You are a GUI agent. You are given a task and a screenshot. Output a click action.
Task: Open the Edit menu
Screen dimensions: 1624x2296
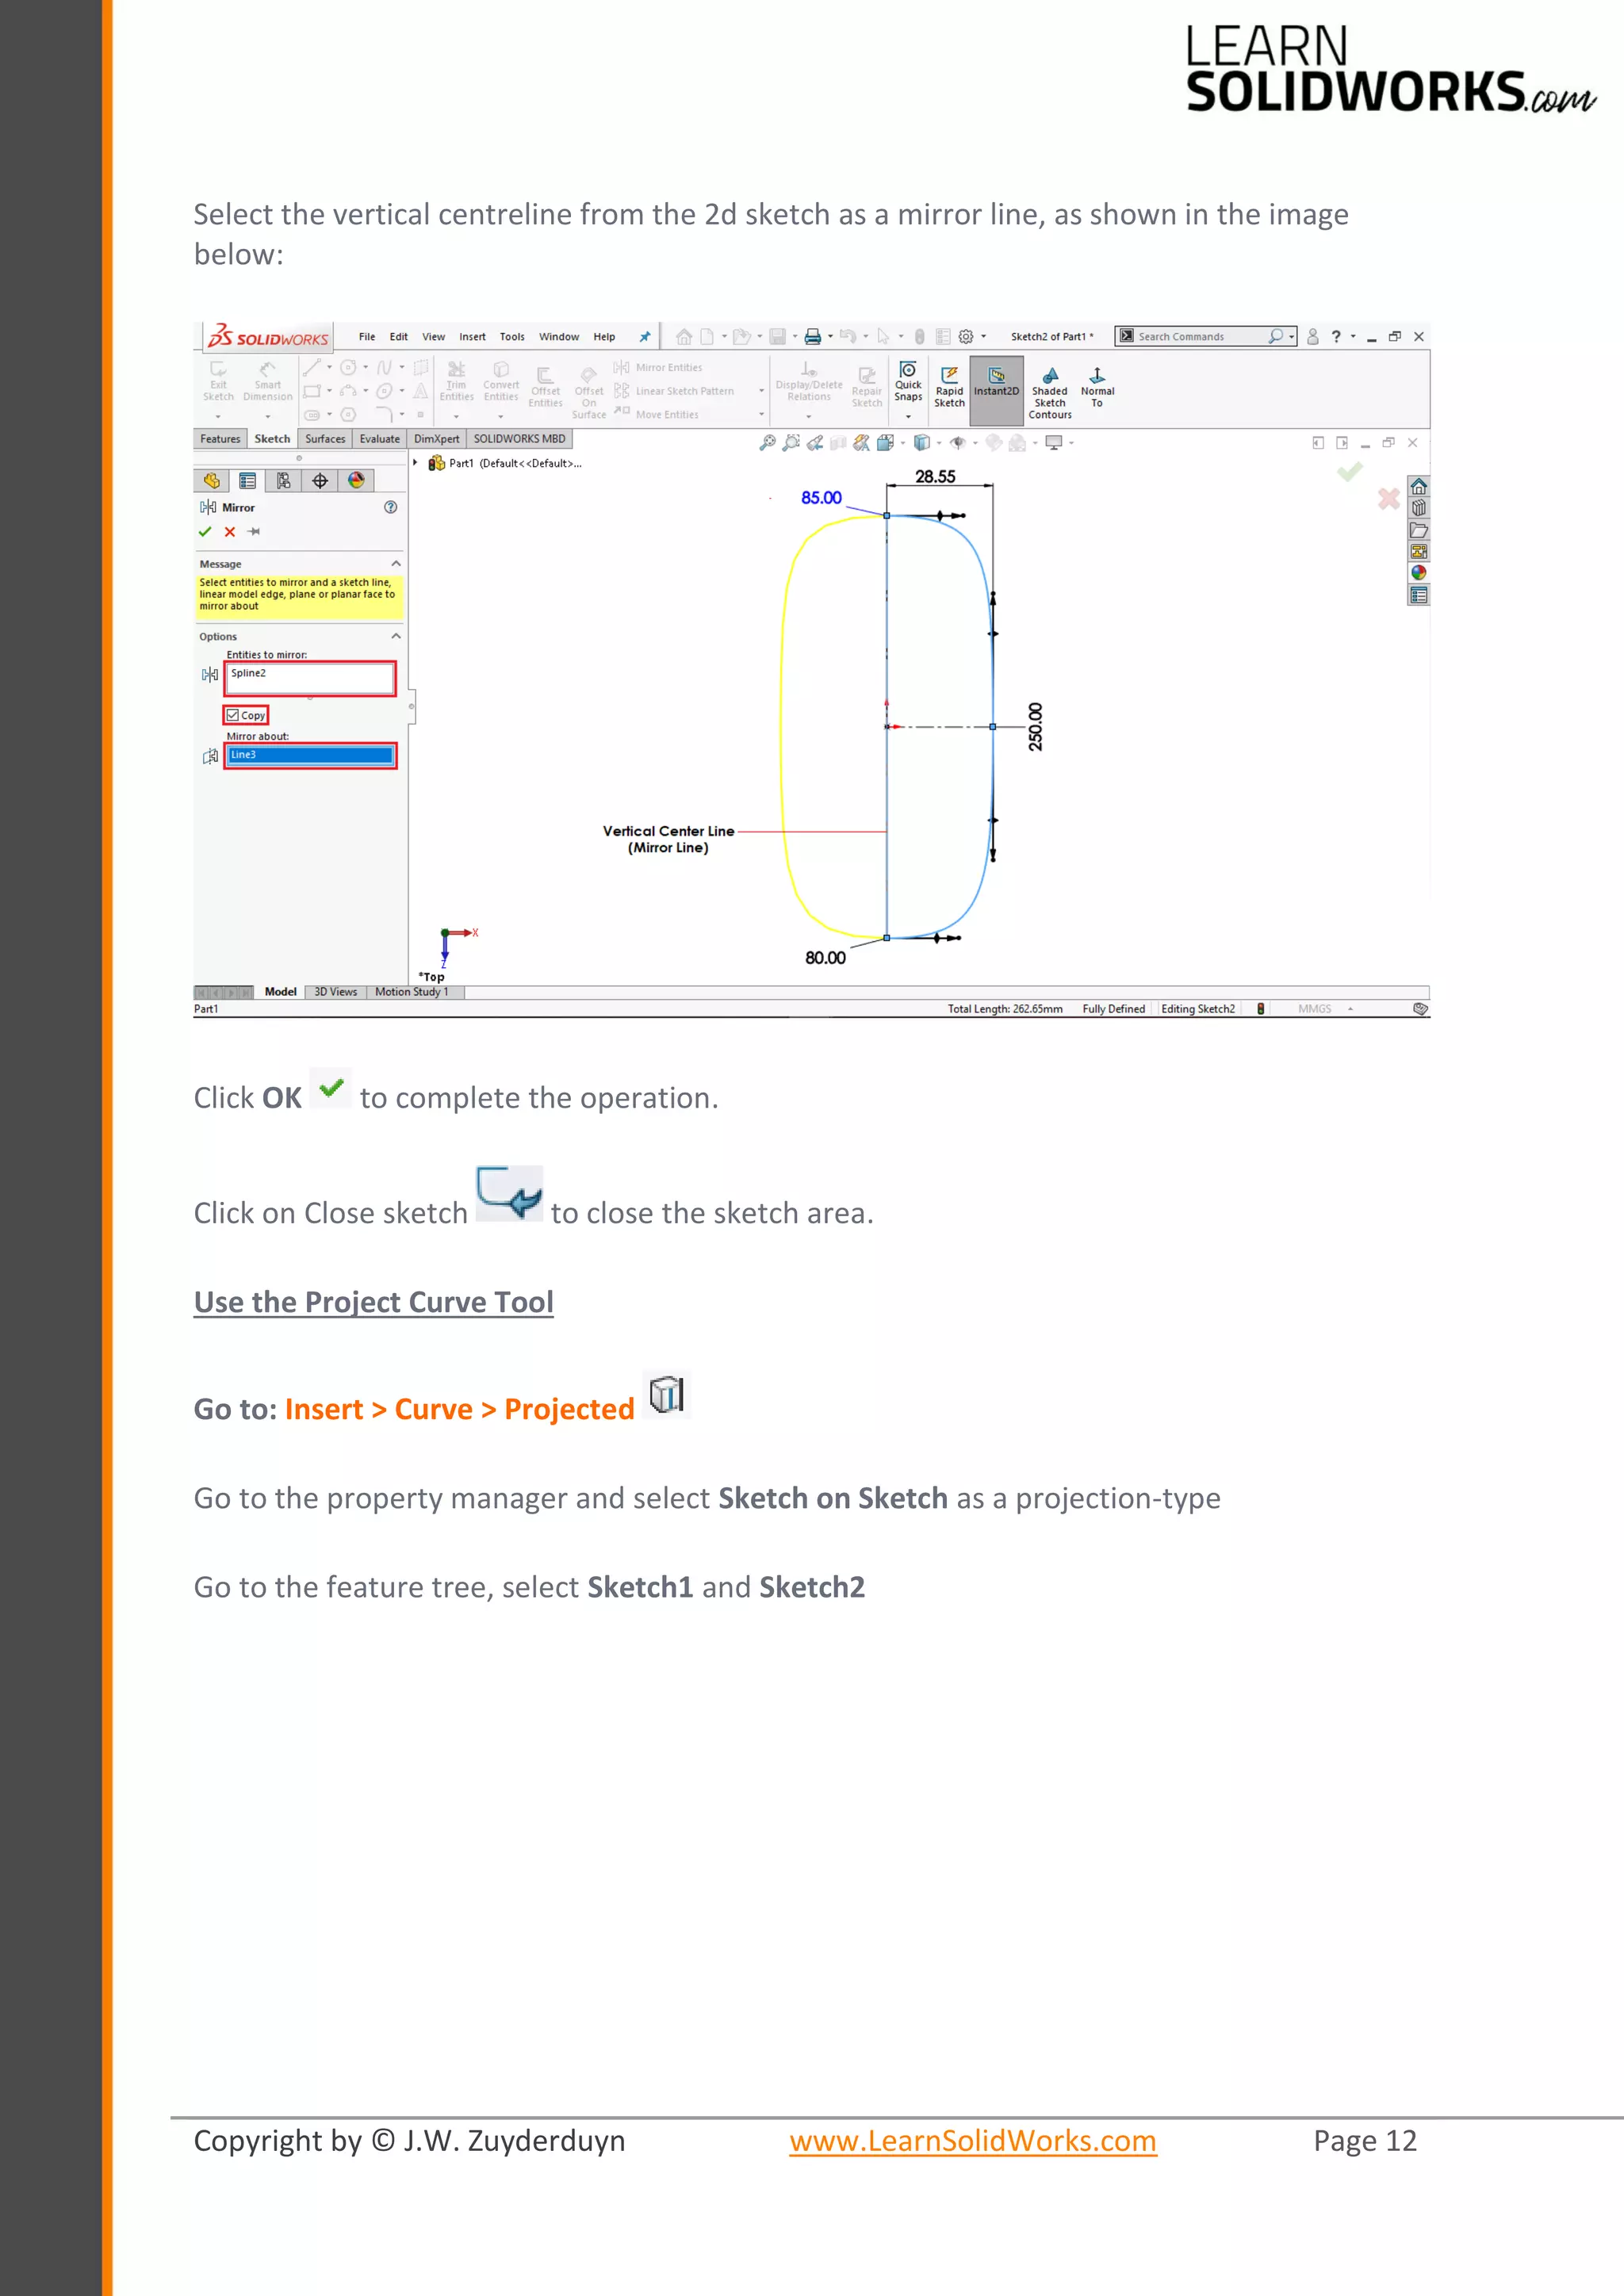(399, 337)
